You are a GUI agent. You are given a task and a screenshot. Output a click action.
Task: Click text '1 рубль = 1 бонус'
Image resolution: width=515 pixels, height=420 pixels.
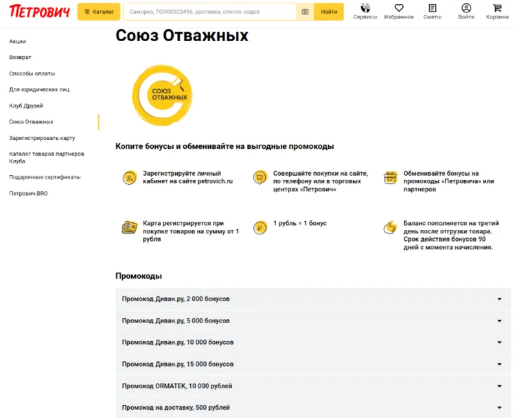click(300, 223)
